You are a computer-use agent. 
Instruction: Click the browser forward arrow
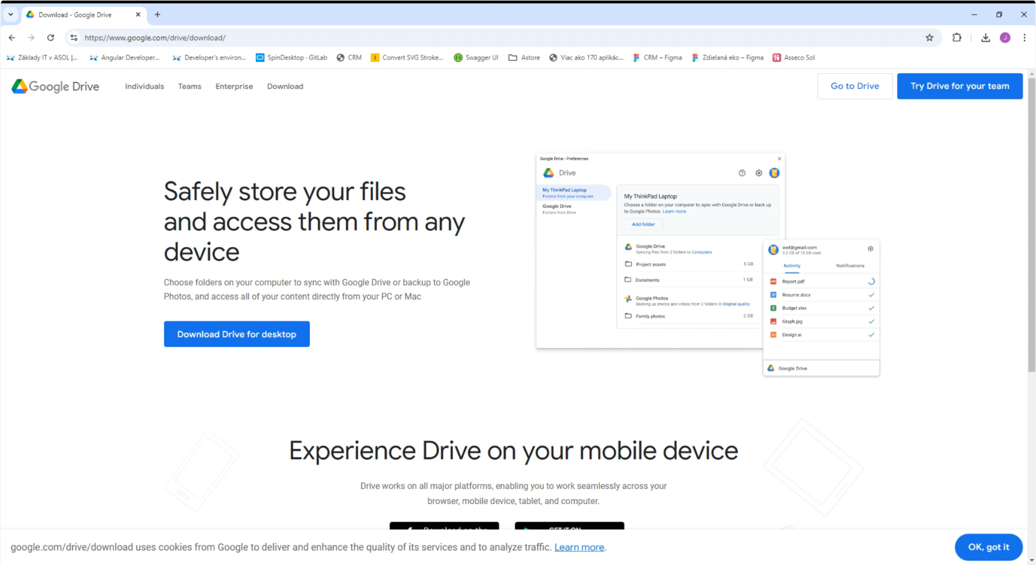[x=31, y=38]
